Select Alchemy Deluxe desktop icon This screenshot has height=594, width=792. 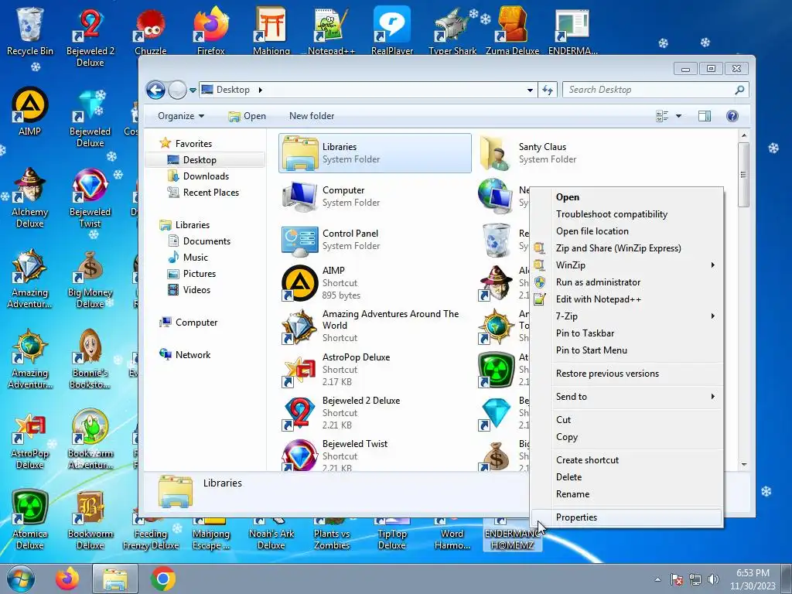[x=30, y=198]
